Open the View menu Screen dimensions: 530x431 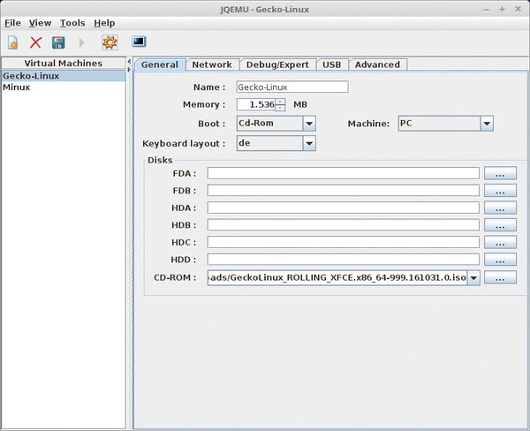40,23
